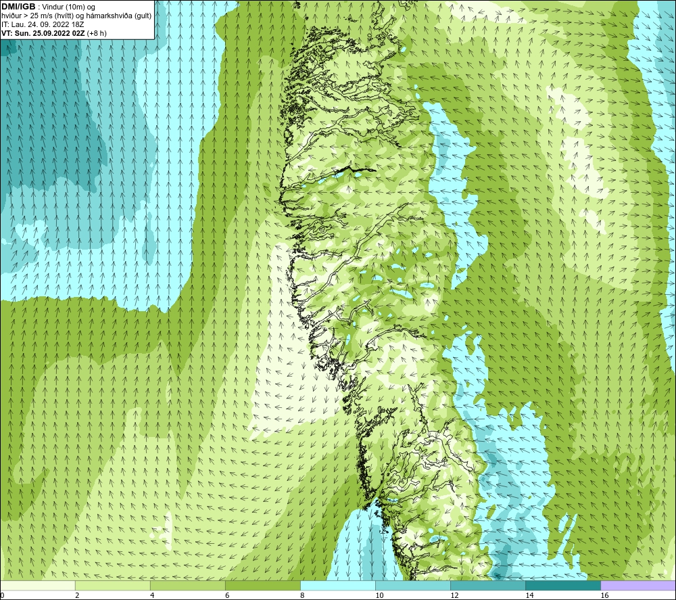The image size is (676, 600).
Task: Select the purple above-16 m/s swatch
Action: pyautogui.click(x=638, y=586)
